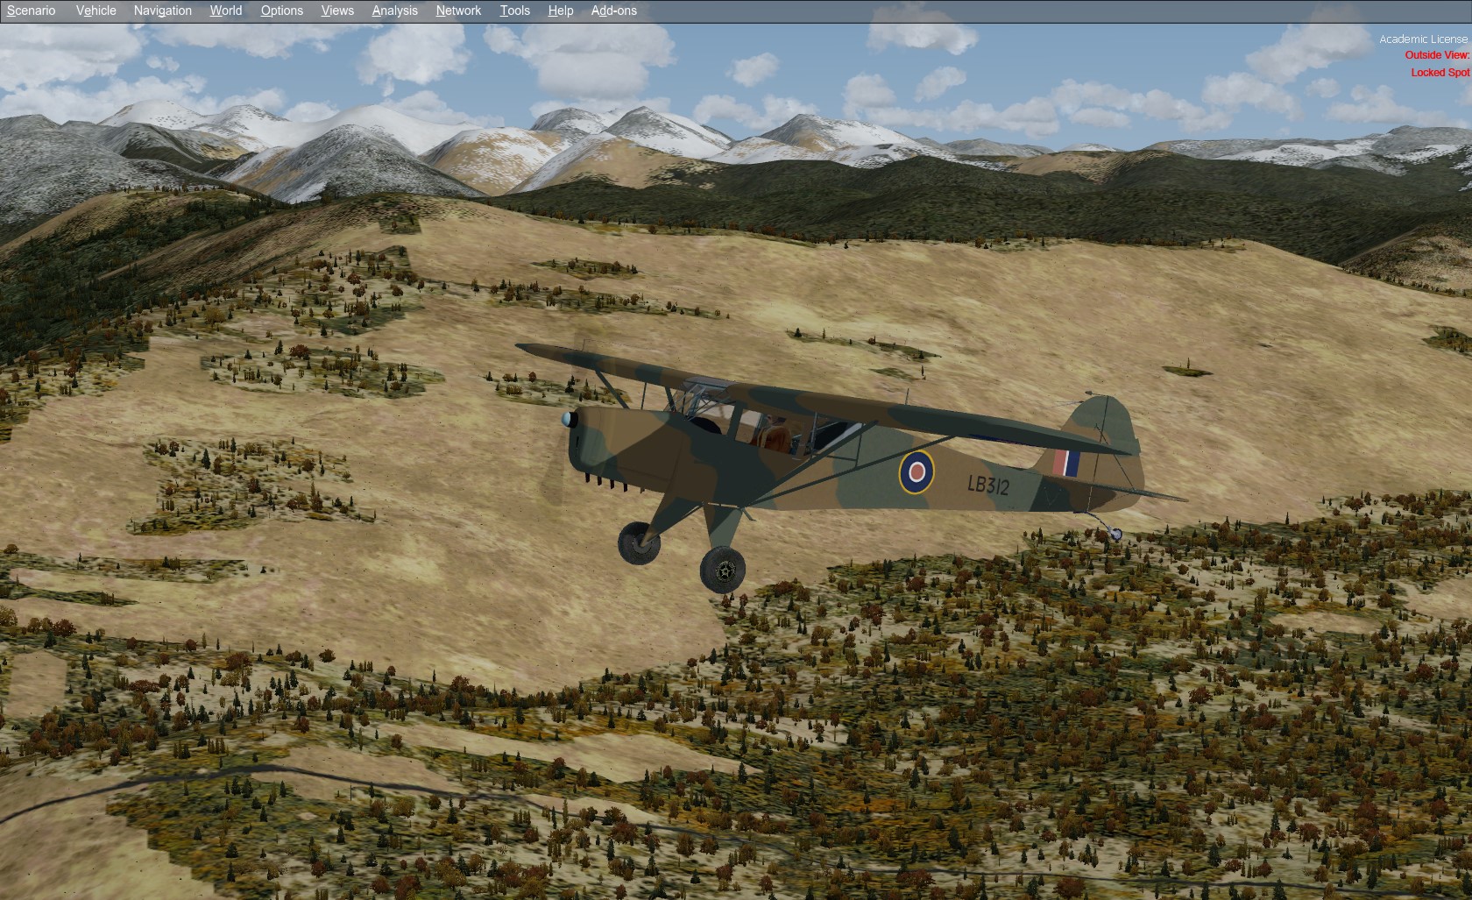Expand the Add-ons menu
The image size is (1472, 900).
coord(613,11)
